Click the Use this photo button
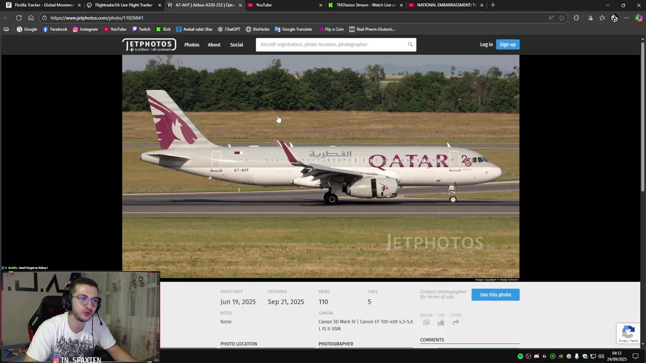 coord(495,294)
